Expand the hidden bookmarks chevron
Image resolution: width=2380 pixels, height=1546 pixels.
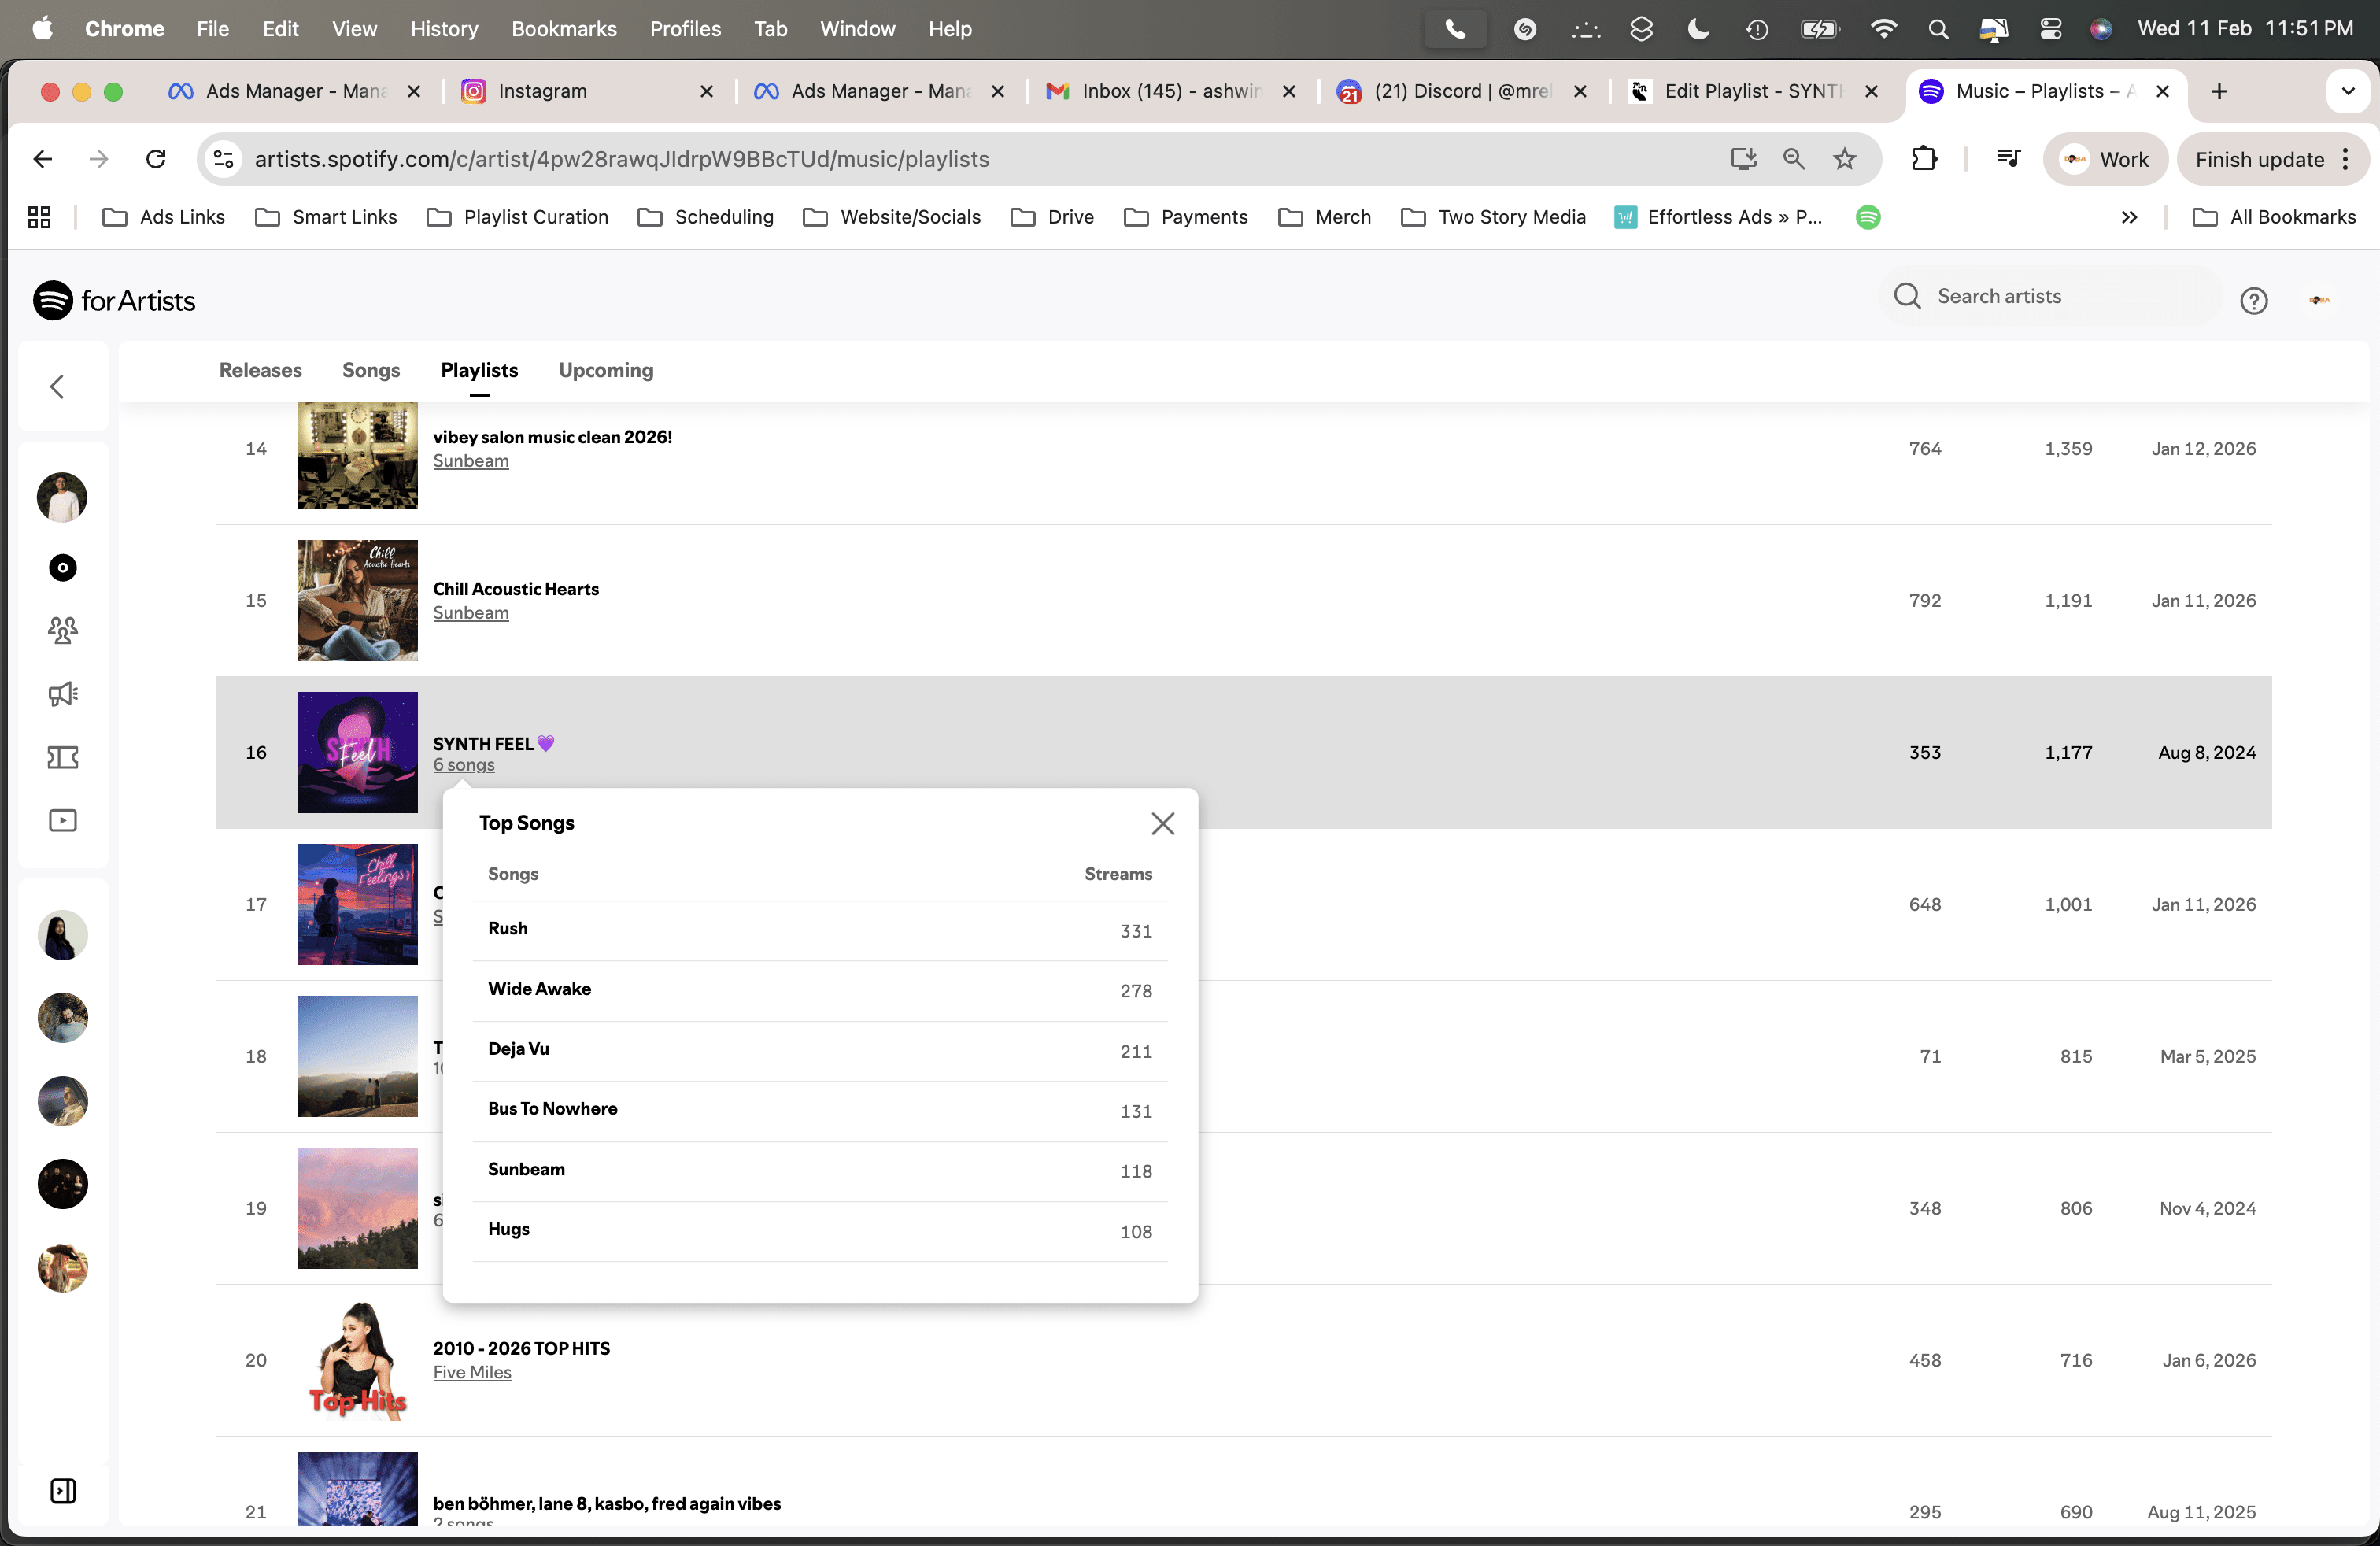pos(2128,217)
